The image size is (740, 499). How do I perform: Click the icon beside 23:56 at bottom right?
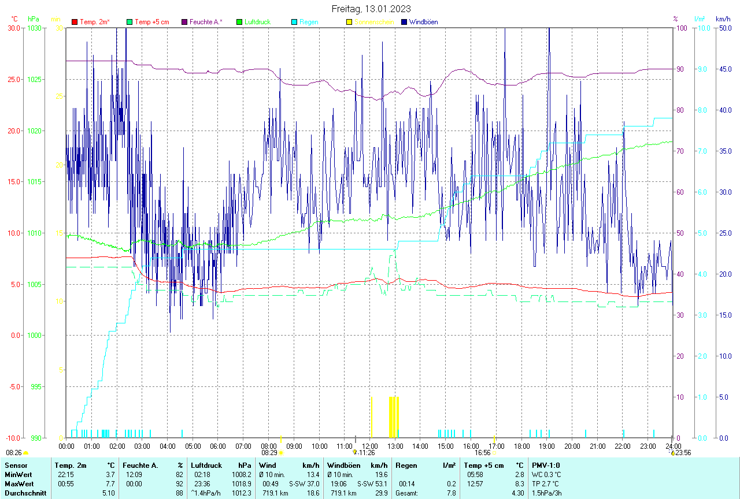673,453
